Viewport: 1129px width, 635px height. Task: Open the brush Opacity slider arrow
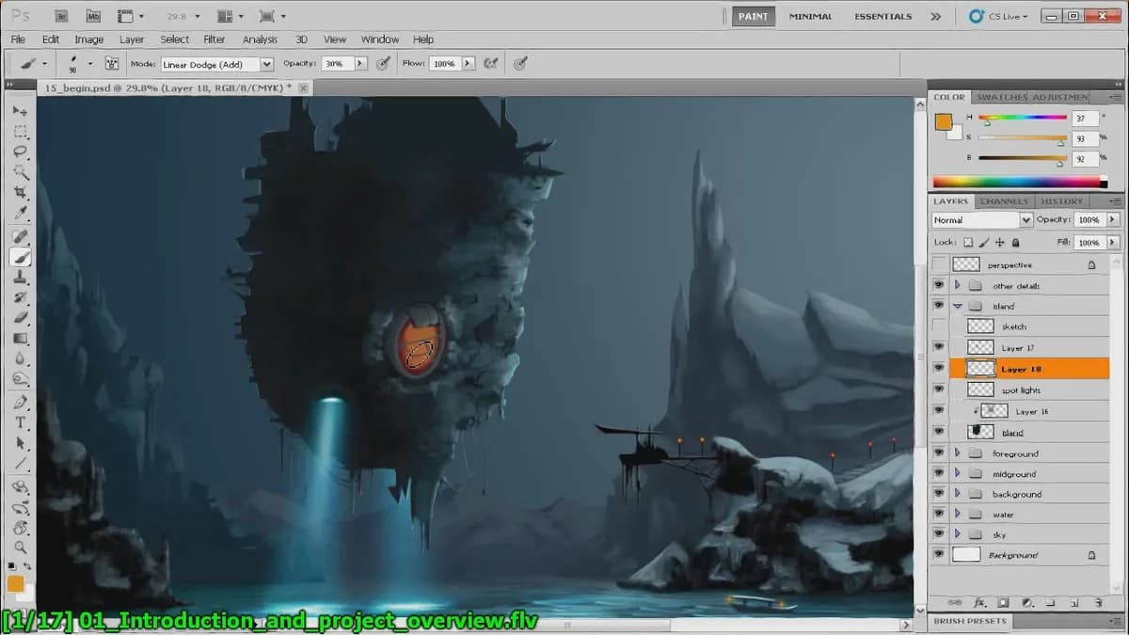359,64
